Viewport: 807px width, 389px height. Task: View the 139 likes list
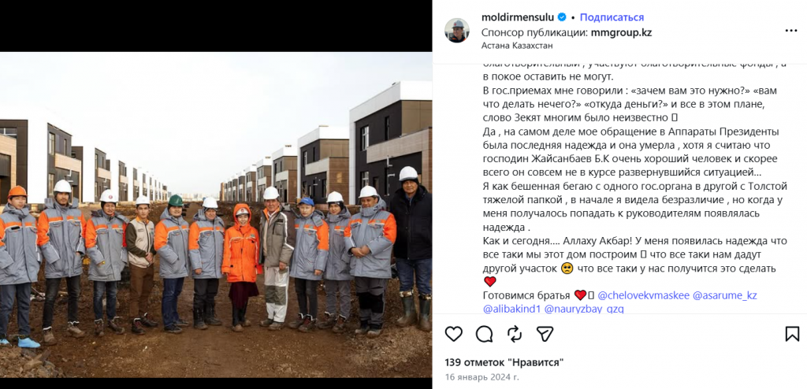(x=504, y=363)
